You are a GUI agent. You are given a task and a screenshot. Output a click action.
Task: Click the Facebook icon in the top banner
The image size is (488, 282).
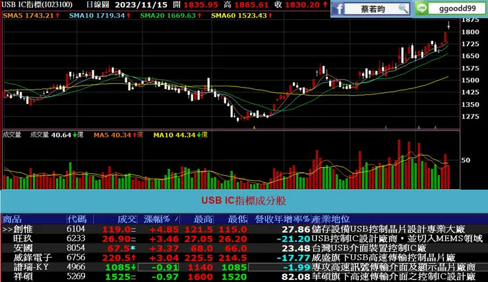point(338,9)
